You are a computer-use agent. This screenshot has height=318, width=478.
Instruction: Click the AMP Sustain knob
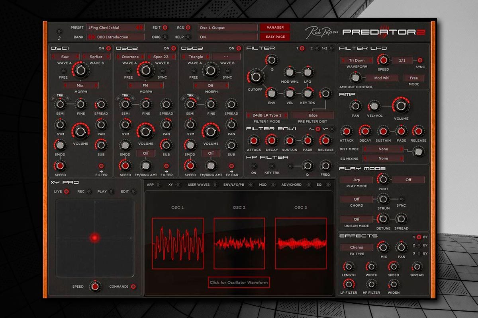(x=383, y=131)
